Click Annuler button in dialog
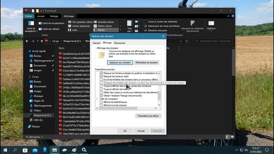The height and width of the screenshot is (154, 274). pyautogui.click(x=141, y=131)
